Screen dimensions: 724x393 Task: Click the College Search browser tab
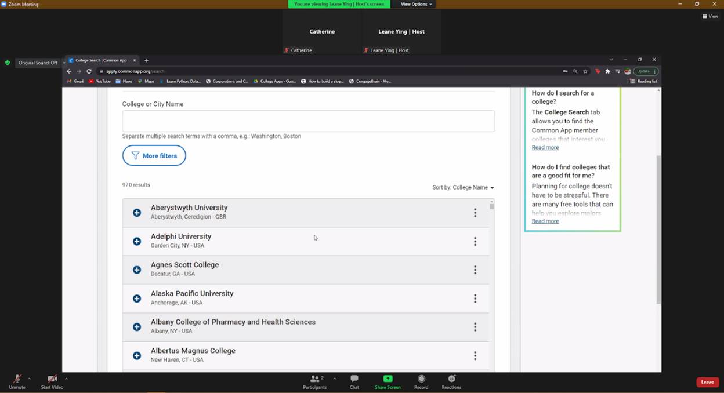click(x=102, y=60)
